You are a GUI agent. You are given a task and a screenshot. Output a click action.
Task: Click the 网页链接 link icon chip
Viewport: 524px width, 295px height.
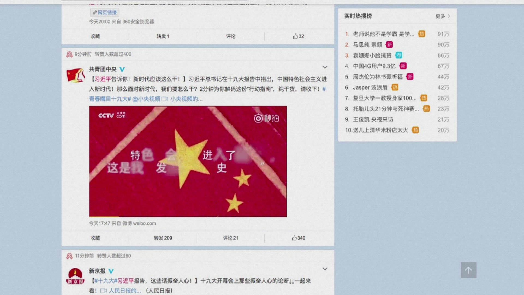point(105,13)
